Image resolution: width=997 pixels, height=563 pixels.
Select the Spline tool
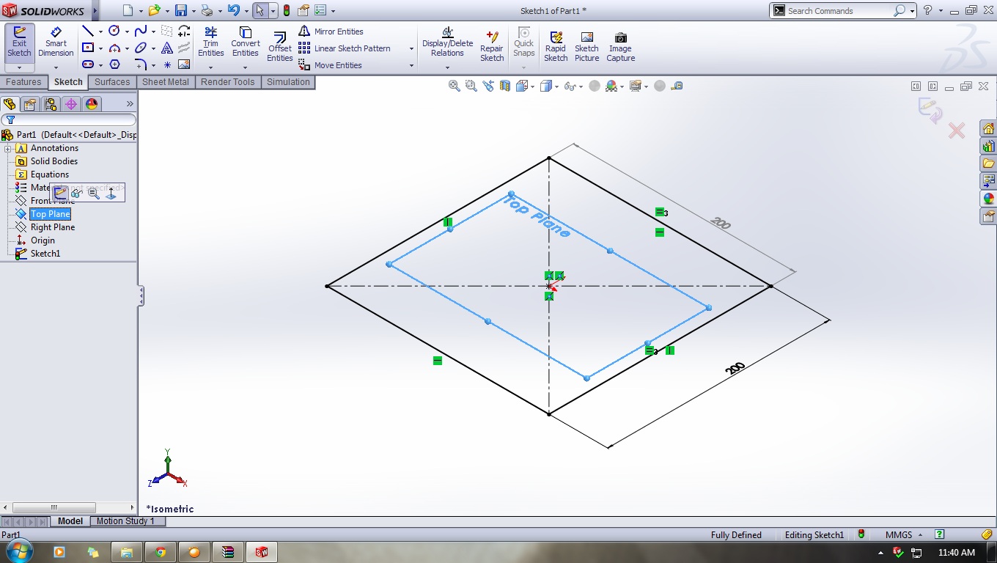click(x=141, y=31)
